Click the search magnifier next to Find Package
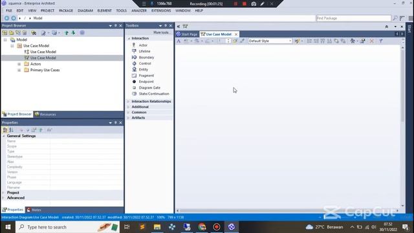Viewport: 414px width, 233px height. [395, 18]
